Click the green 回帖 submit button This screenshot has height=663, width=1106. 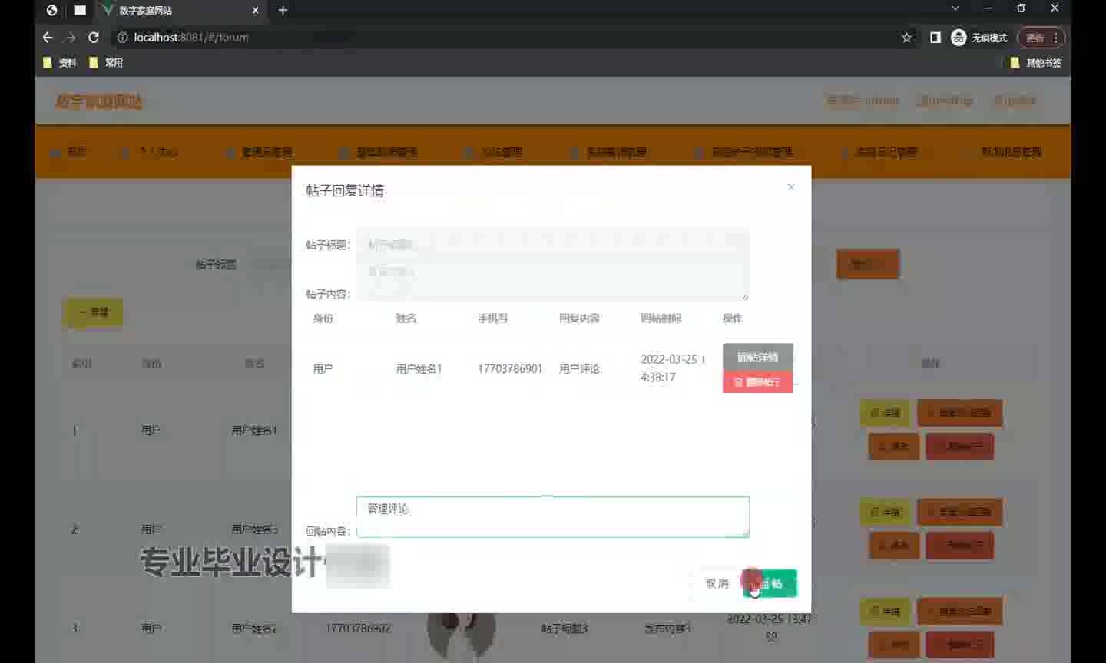770,583
